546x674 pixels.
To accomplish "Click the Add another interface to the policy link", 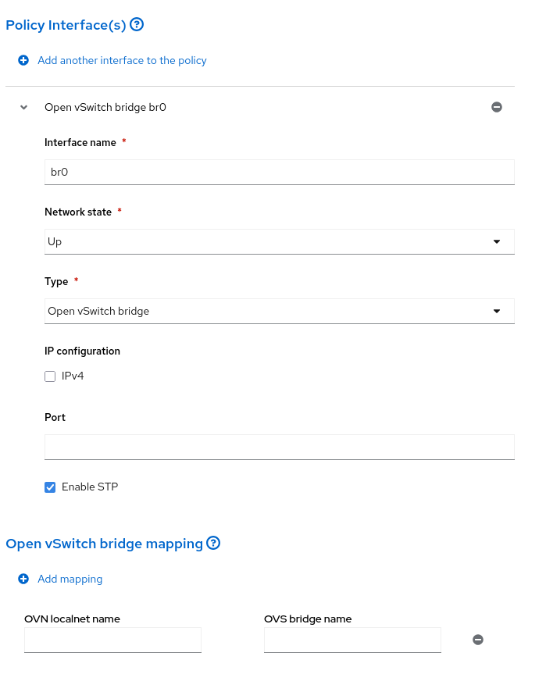I will click(122, 60).
